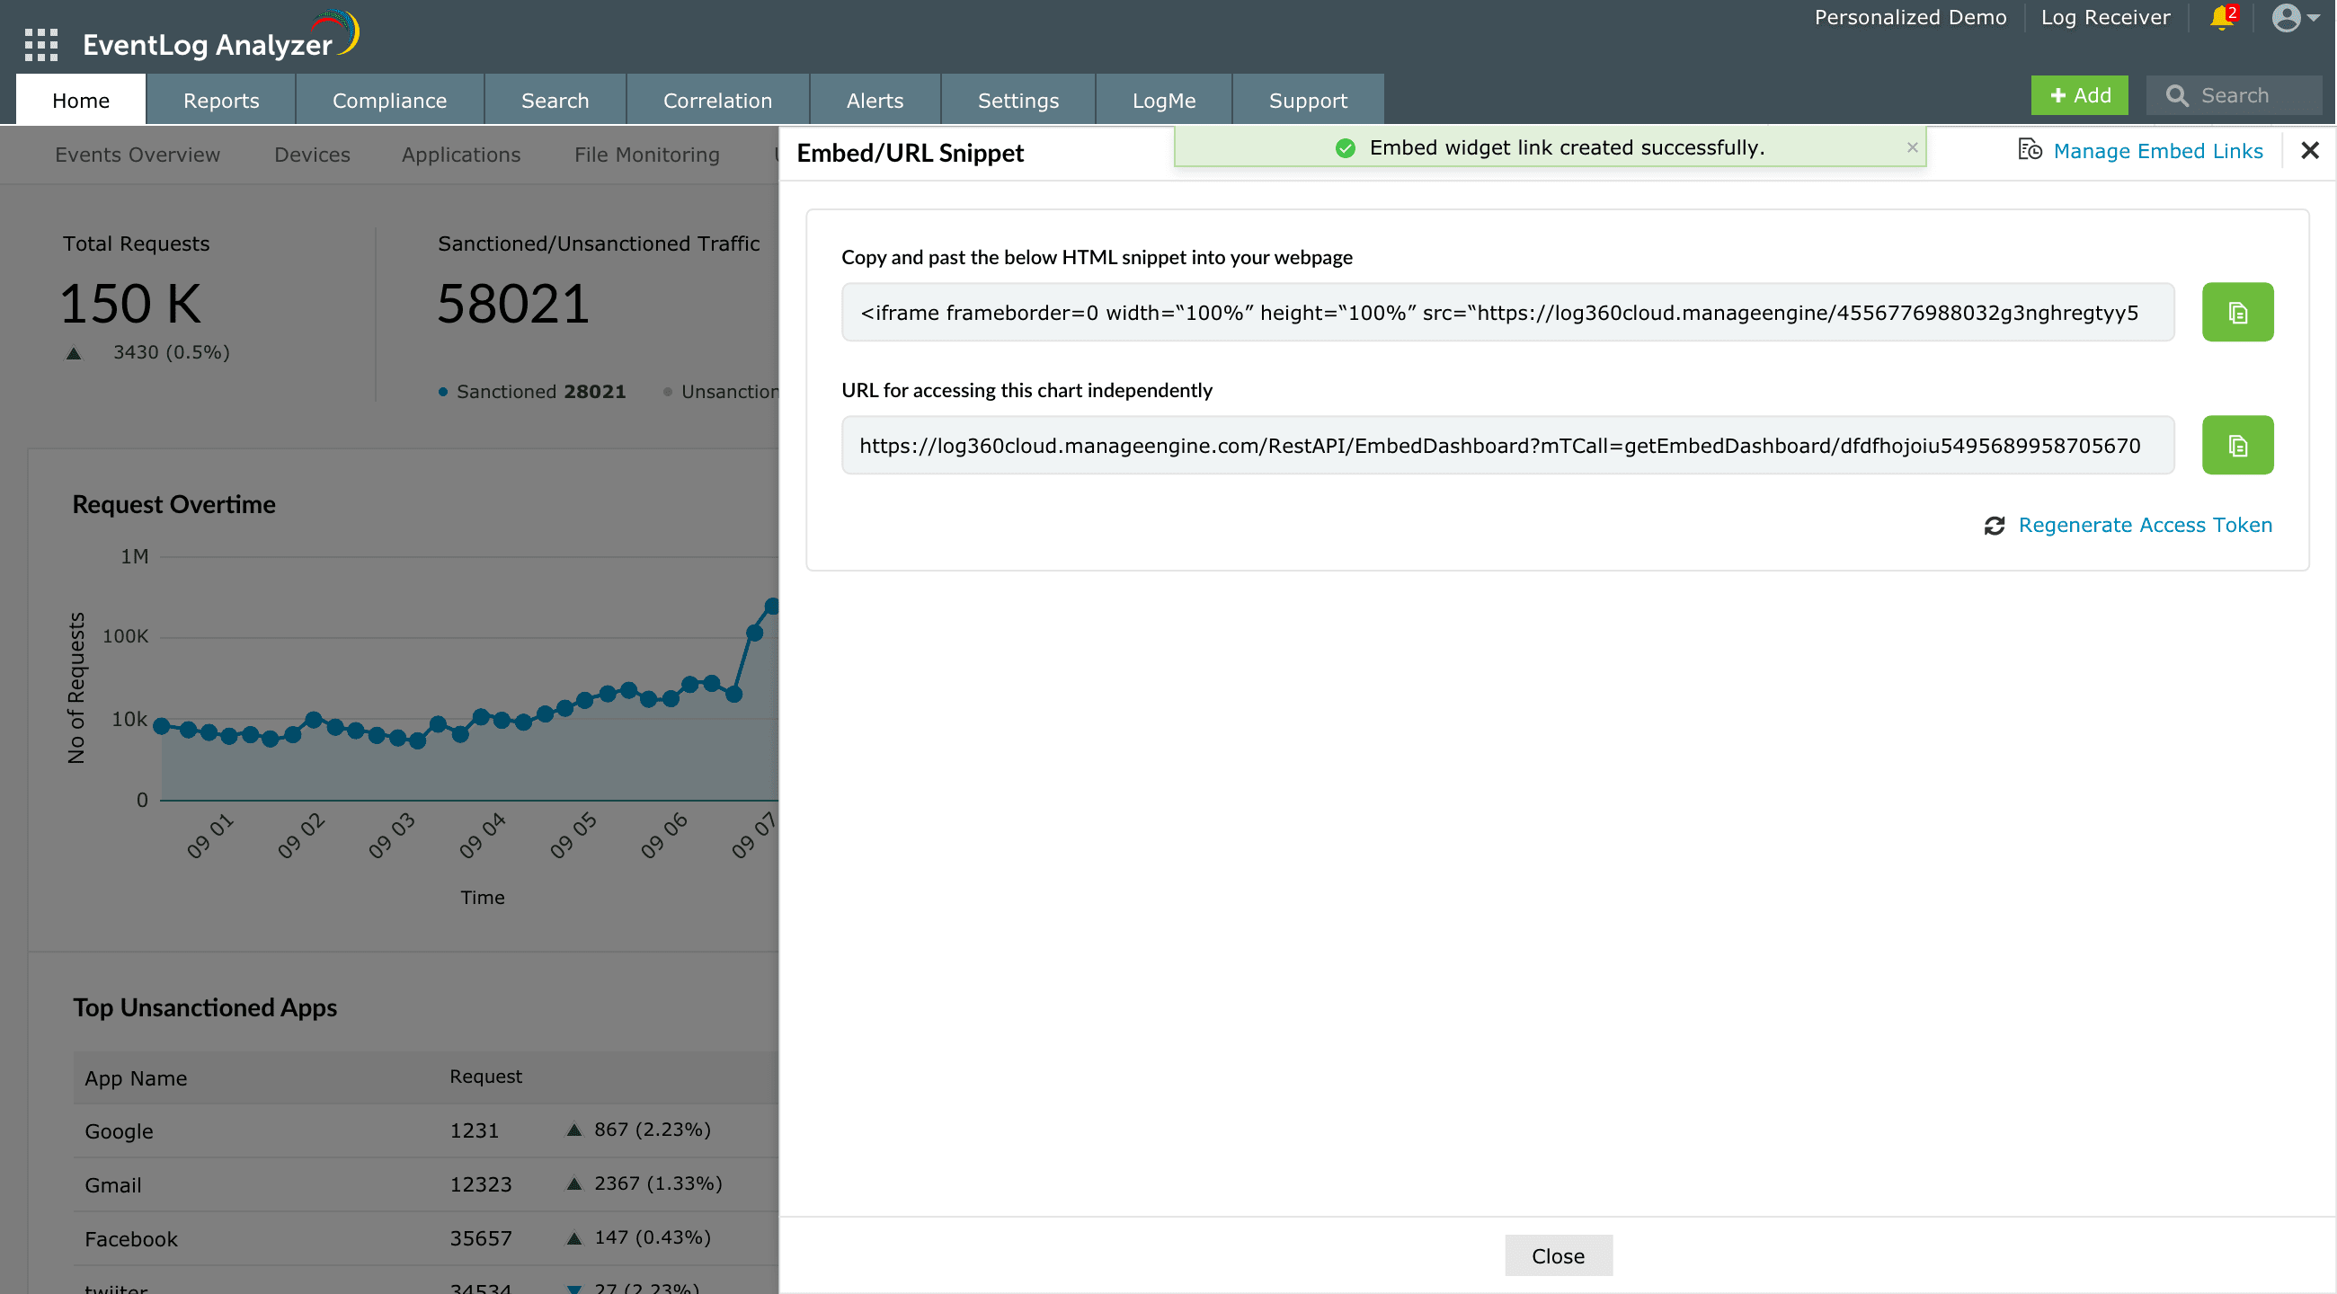Copy the HTML iframe snippet

(x=2236, y=312)
